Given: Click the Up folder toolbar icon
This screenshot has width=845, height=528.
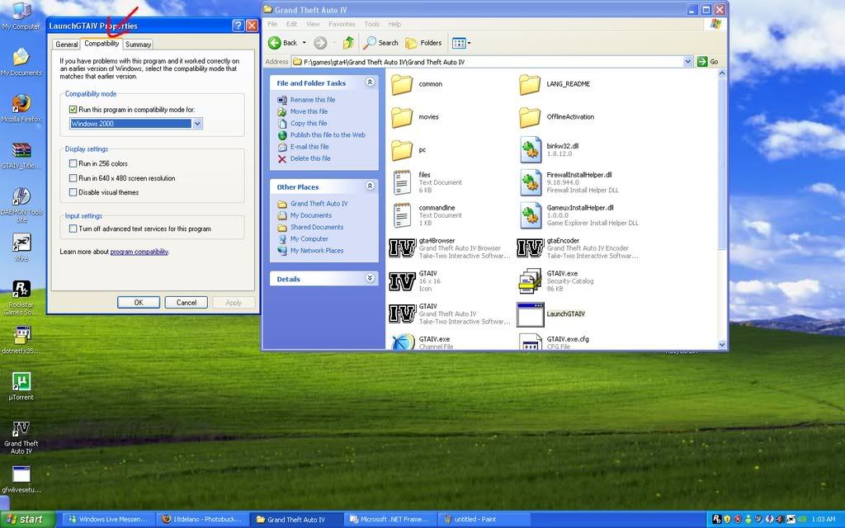Looking at the screenshot, I should pyautogui.click(x=348, y=43).
